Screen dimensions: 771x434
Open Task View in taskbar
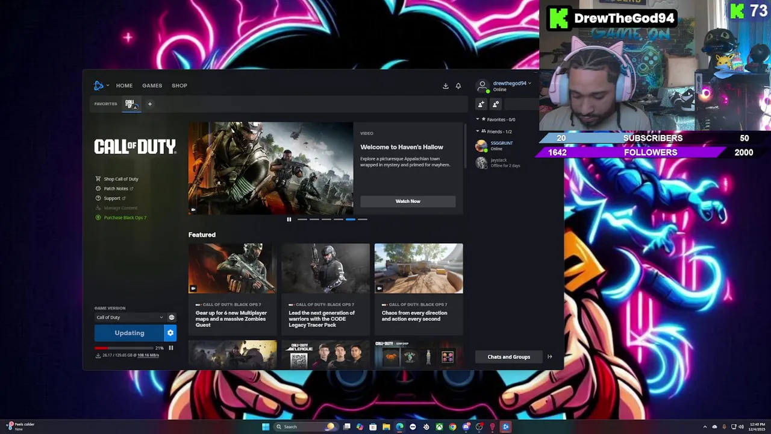pos(347,427)
